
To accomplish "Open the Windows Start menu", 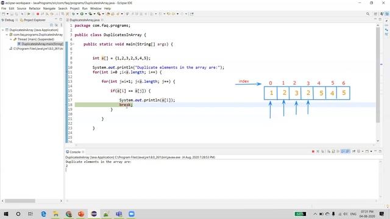I will tap(6, 214).
